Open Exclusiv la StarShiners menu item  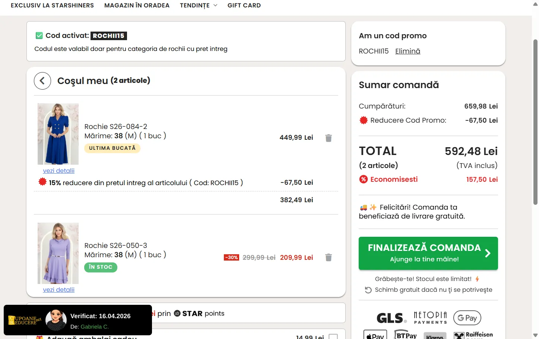click(52, 6)
